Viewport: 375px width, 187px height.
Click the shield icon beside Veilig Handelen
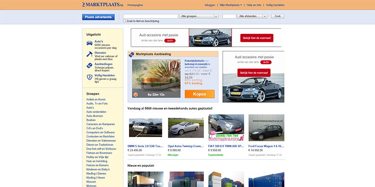(x=89, y=77)
